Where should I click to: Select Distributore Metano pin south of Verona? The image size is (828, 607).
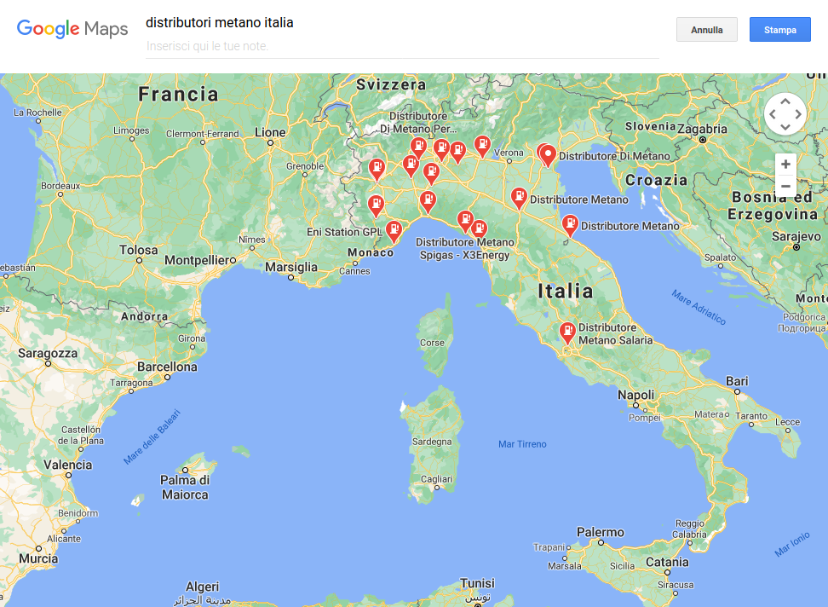click(x=519, y=198)
